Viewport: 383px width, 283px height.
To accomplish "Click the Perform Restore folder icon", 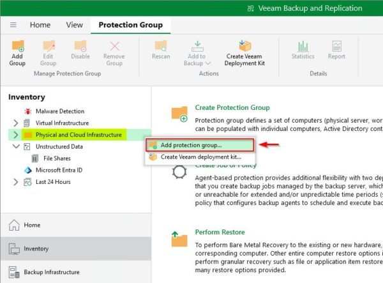I will click(179, 239).
